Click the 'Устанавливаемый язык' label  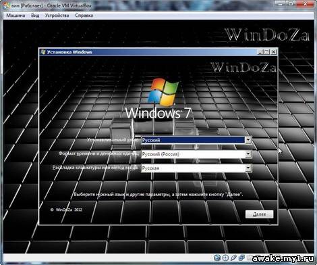(113, 140)
